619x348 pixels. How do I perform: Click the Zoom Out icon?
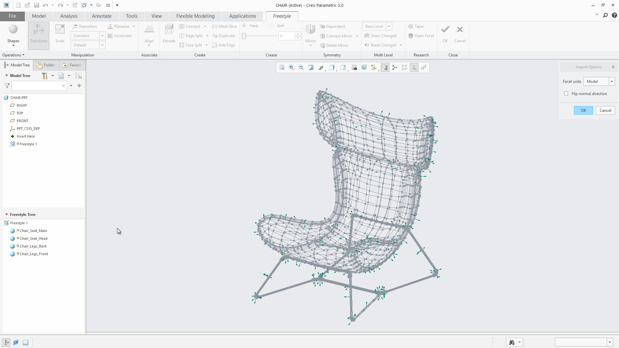tap(301, 67)
